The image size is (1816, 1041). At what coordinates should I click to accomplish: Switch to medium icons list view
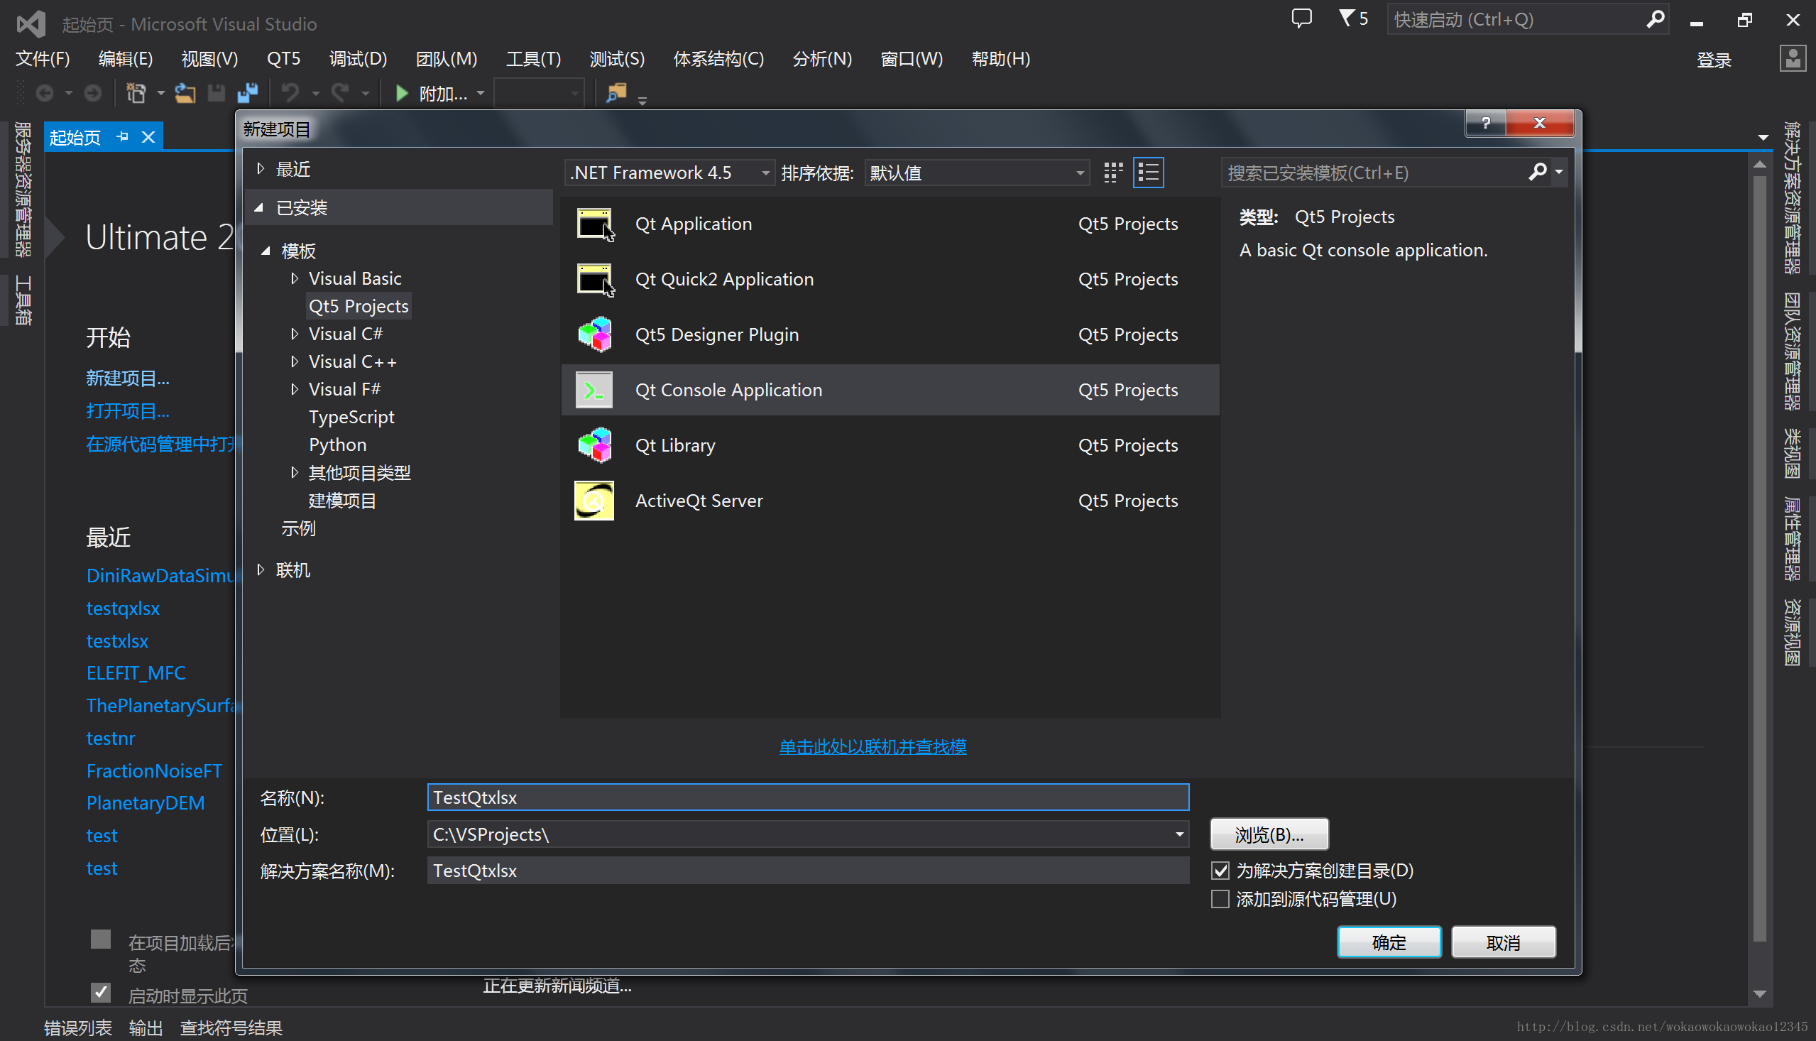(1148, 173)
